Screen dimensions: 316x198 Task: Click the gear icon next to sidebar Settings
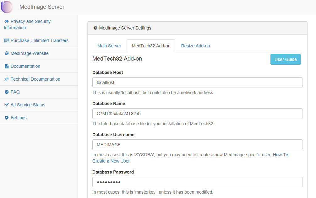click(7, 117)
